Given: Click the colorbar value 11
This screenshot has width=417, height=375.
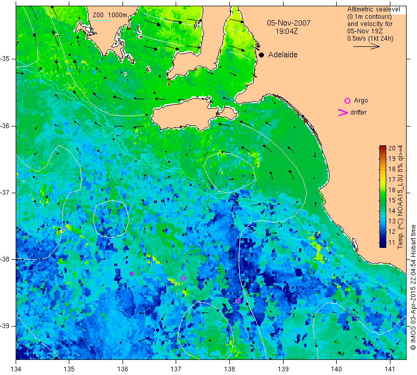Looking at the screenshot, I should (392, 242).
